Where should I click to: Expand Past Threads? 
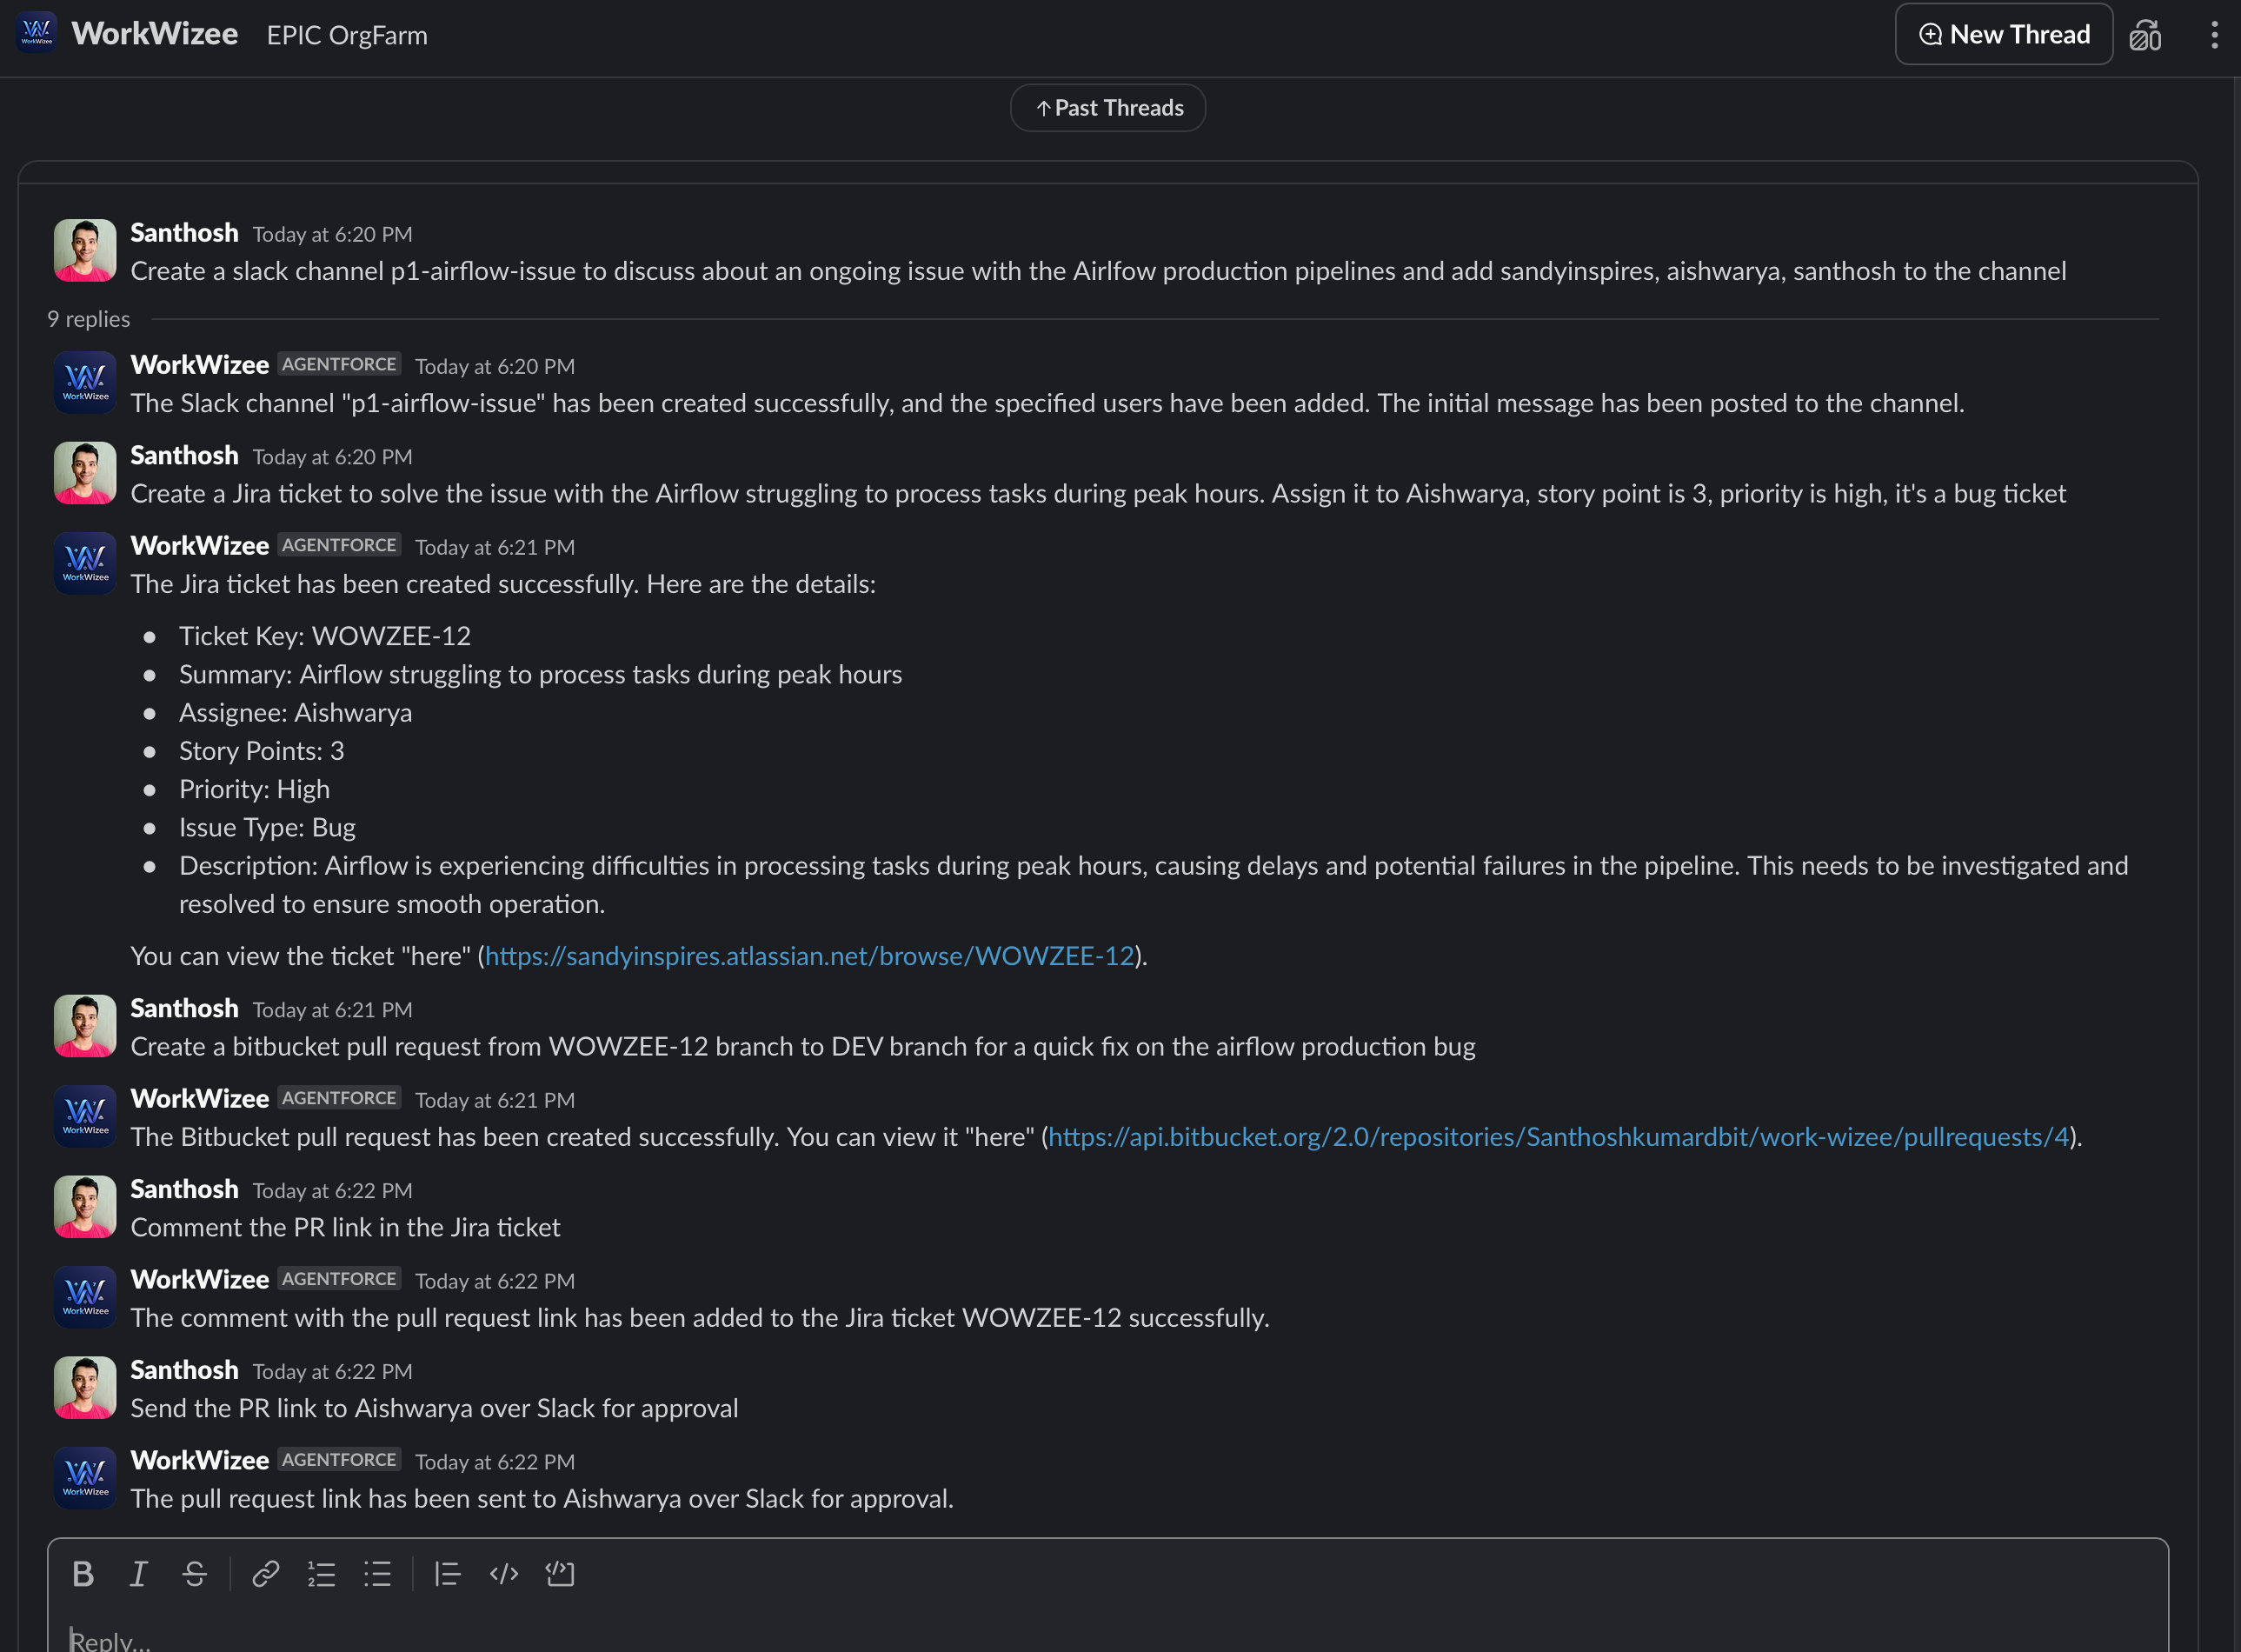[x=1107, y=108]
